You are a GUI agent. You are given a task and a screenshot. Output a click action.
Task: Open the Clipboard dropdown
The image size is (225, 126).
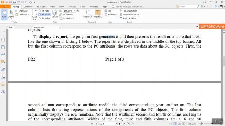[22, 15]
